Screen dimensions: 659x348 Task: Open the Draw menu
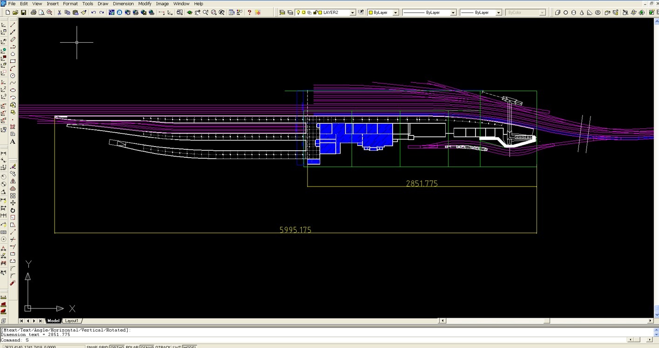coord(102,3)
